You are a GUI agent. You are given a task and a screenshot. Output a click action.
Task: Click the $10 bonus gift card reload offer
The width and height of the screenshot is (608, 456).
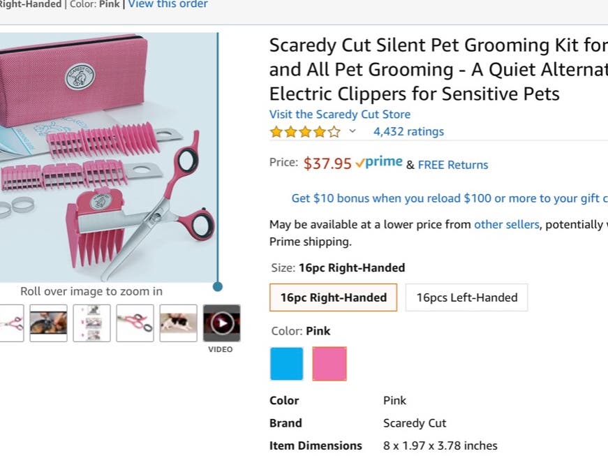[x=450, y=198]
